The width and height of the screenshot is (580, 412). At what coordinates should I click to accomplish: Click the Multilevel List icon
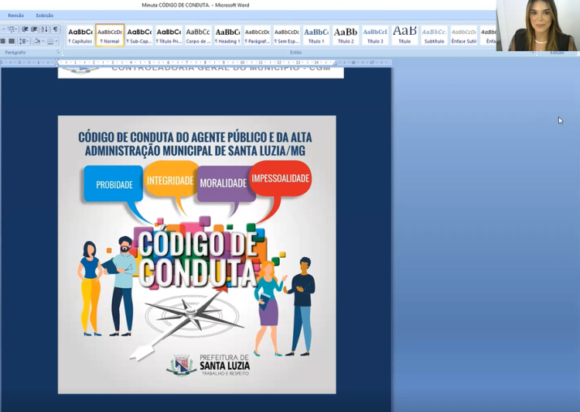coord(12,29)
